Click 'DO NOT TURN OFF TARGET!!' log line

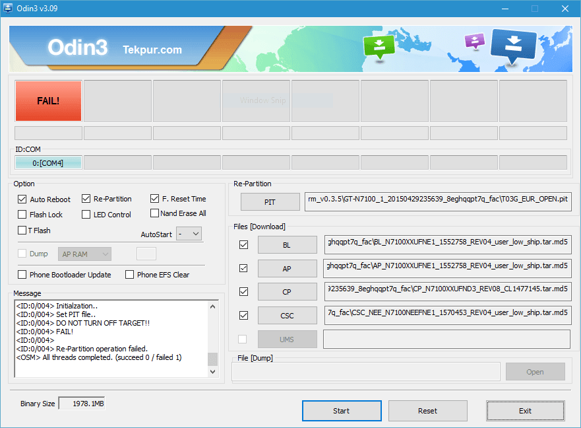[x=83, y=323]
